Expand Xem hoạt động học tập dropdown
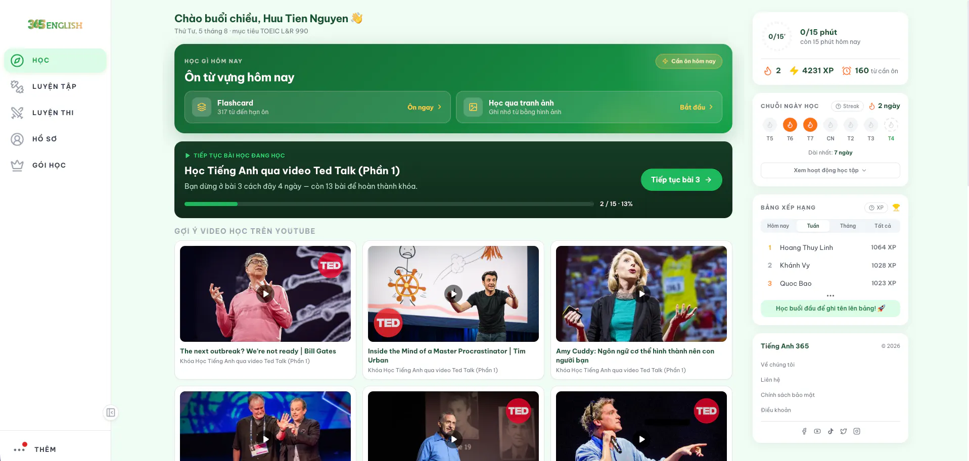The image size is (969, 461). [830, 170]
